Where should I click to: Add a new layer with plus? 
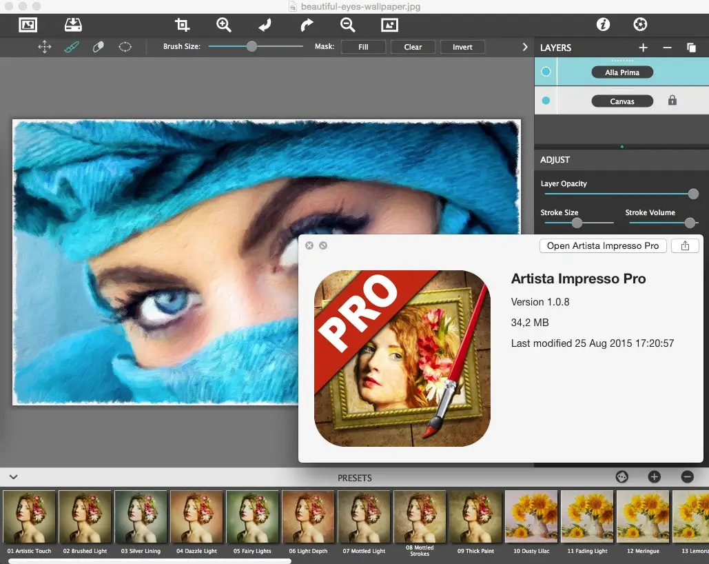(643, 48)
